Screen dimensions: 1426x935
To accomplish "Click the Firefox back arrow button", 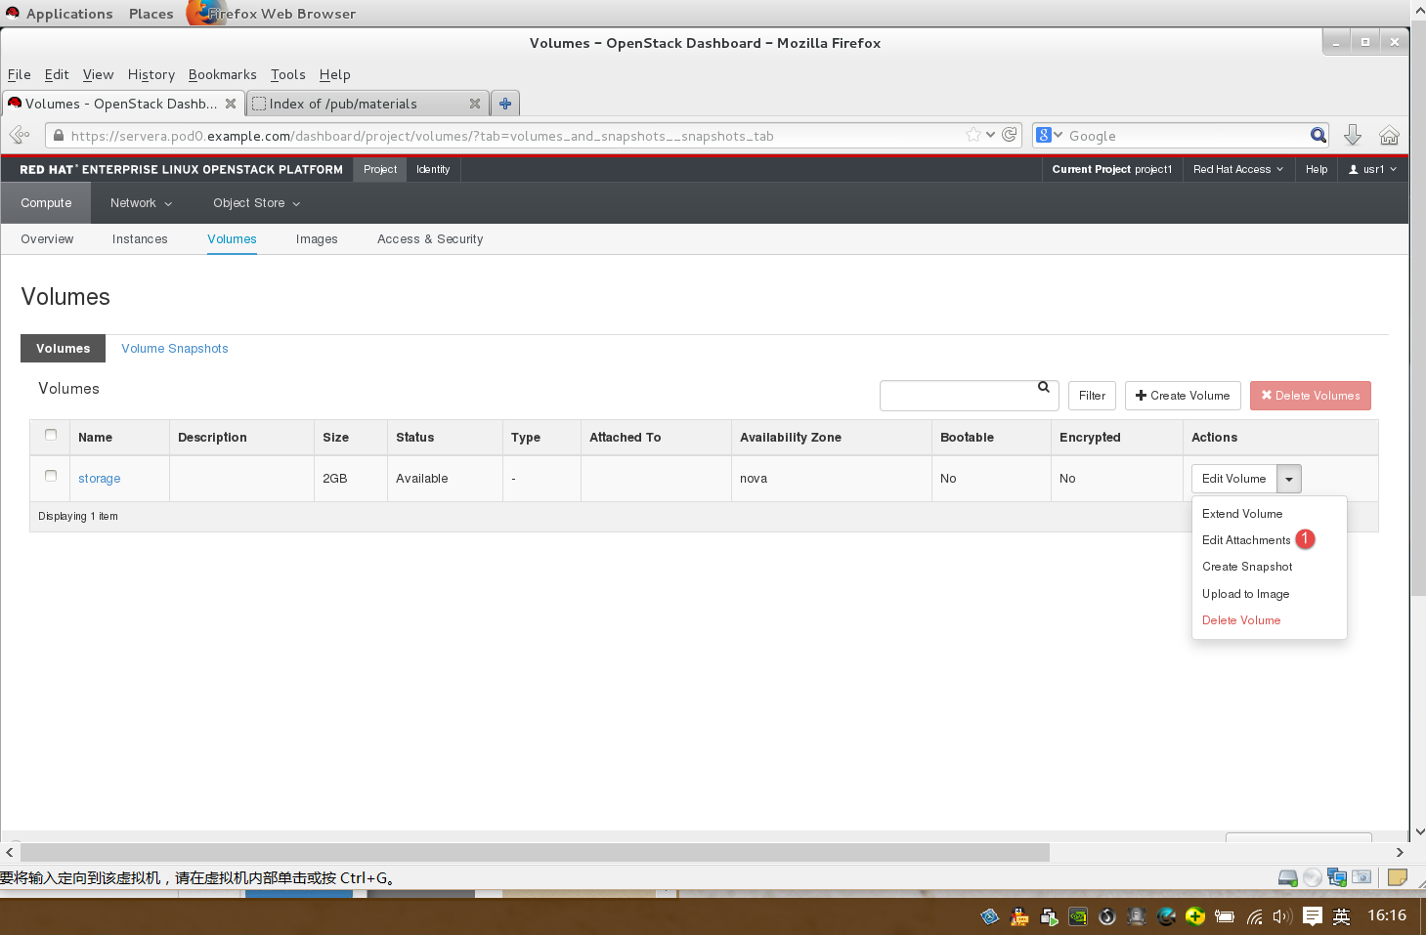I will (19, 135).
